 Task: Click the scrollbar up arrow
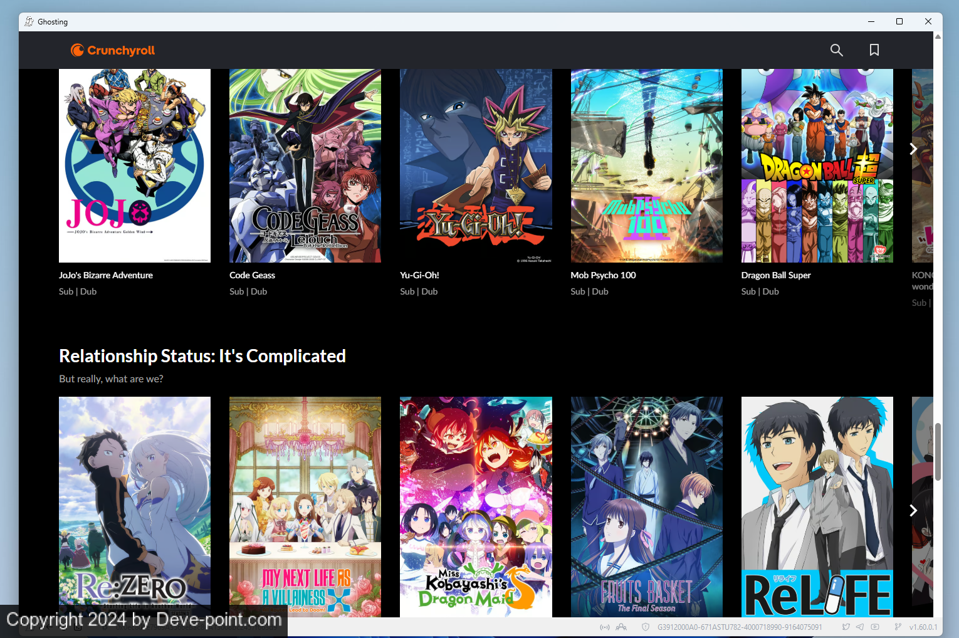(x=938, y=36)
